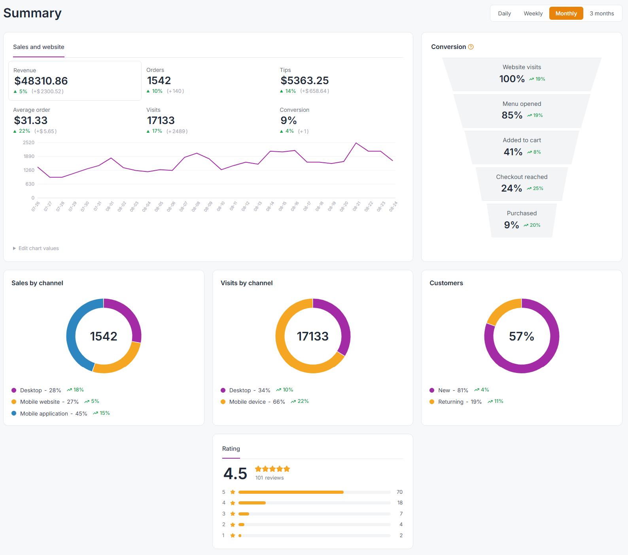The image size is (628, 555).
Task: Click the "101 reviews" text
Action: coord(270,478)
